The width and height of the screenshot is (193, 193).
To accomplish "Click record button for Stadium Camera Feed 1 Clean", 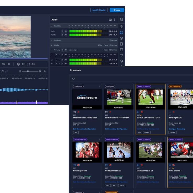I will coord(142,112).
